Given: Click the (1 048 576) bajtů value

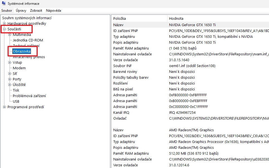Looking at the screenshot, I should click(x=183, y=48).
